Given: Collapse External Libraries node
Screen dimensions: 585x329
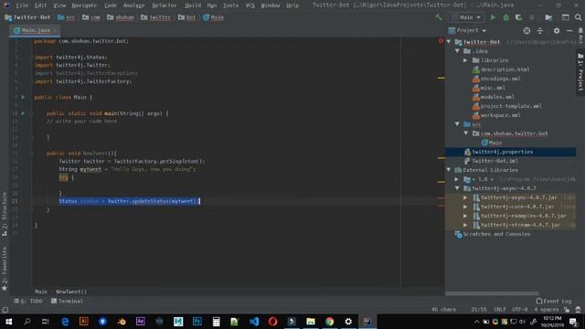Looking at the screenshot, I should point(449,170).
